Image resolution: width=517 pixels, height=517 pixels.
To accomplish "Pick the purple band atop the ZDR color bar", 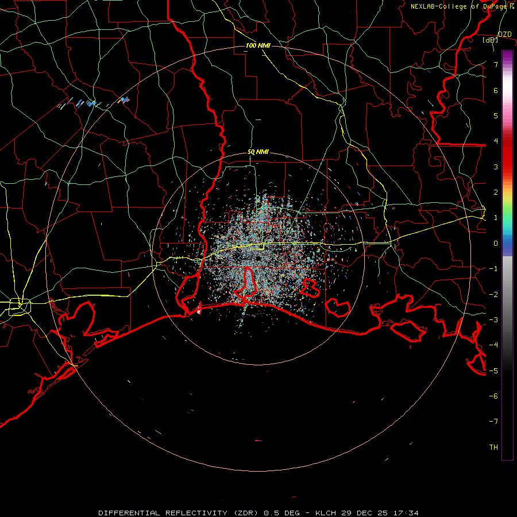I will pyautogui.click(x=507, y=55).
